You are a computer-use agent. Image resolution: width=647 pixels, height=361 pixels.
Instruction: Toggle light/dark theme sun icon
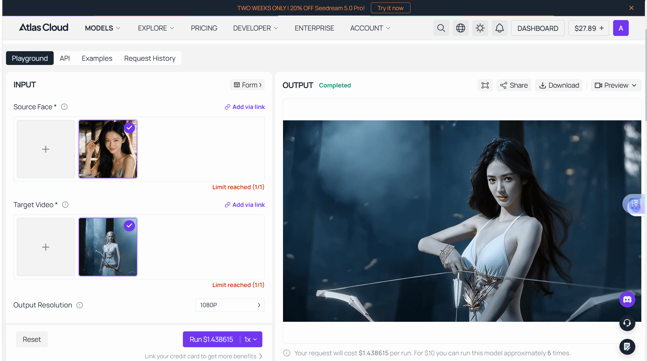tap(480, 28)
